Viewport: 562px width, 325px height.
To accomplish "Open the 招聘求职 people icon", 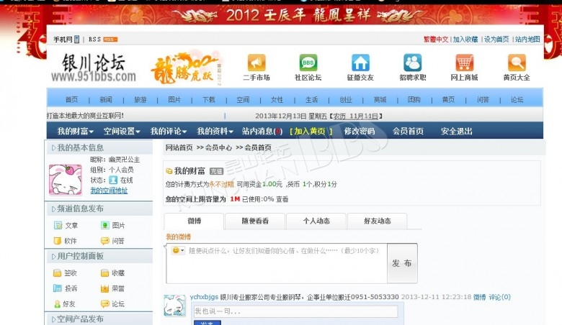I will click(413, 63).
